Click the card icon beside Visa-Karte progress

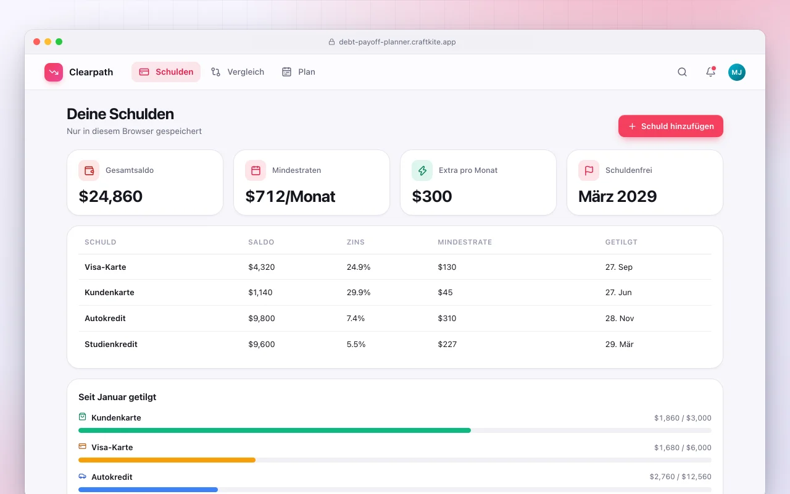(x=83, y=446)
